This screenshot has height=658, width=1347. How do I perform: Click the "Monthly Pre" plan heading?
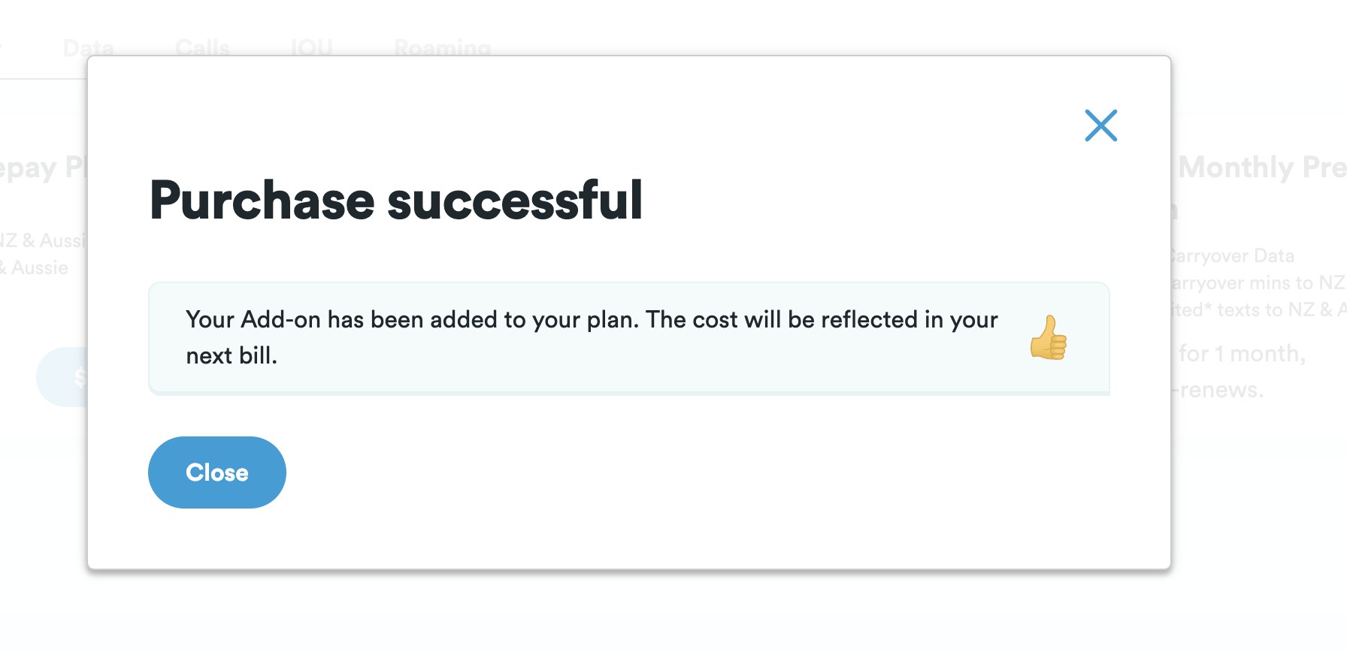pyautogui.click(x=1261, y=167)
